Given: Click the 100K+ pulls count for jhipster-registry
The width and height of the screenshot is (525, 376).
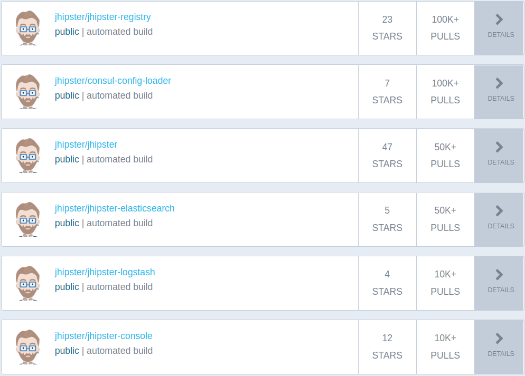Looking at the screenshot, I should [445, 20].
